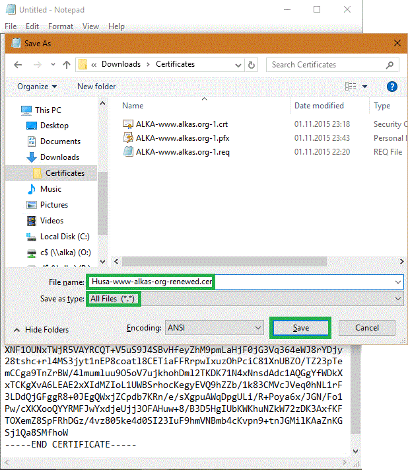
Task: Click the blue Help question mark icon
Action: 391,87
